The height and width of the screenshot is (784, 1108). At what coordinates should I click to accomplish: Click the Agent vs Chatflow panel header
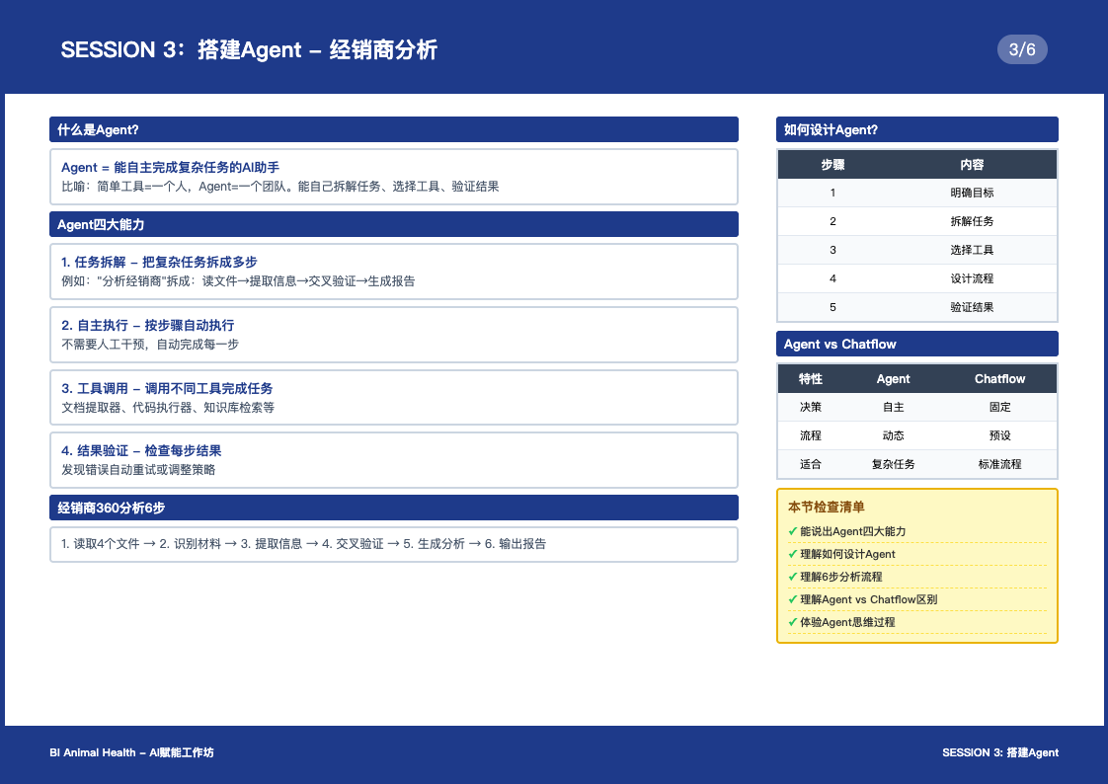tap(916, 344)
